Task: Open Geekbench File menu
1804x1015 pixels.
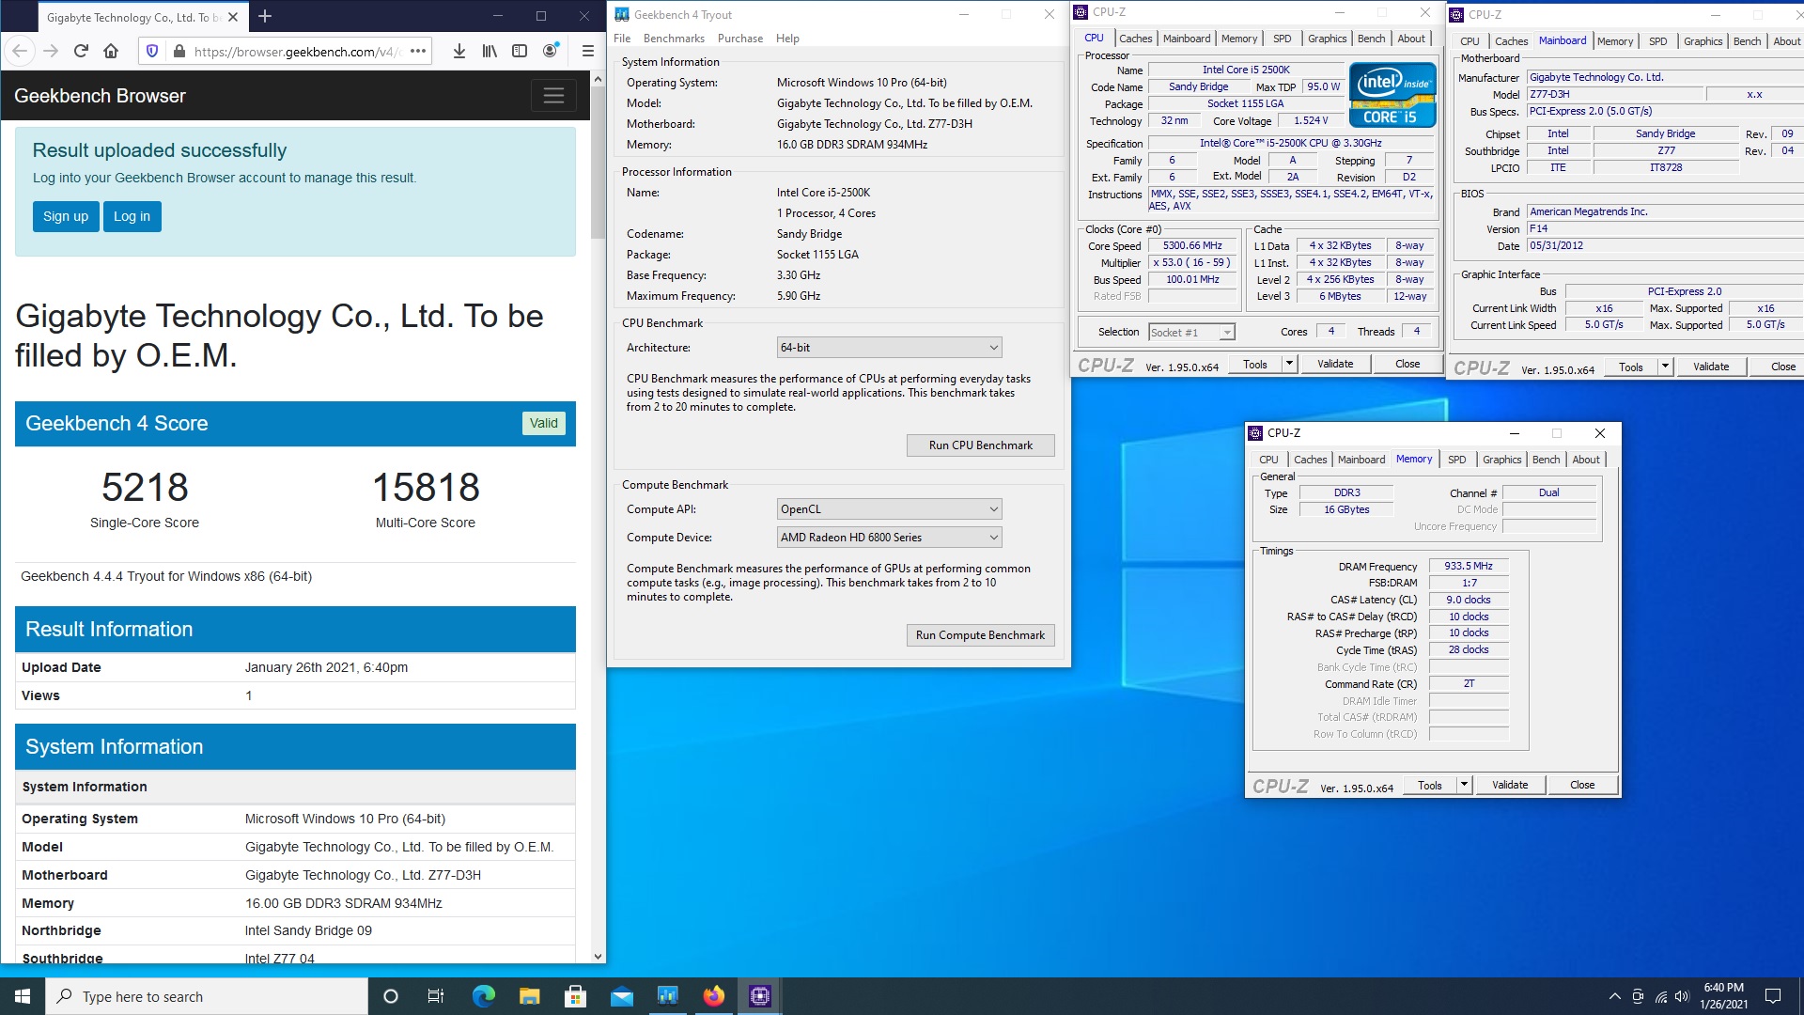Action: (622, 39)
